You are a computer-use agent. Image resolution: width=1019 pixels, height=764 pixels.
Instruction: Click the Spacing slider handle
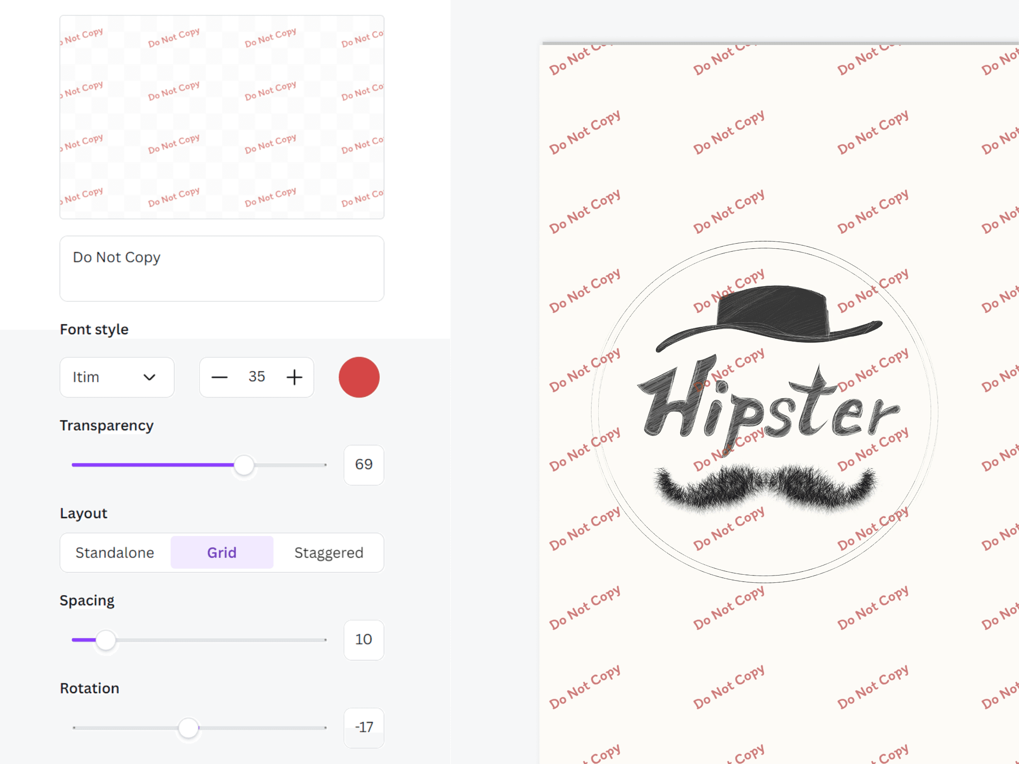(106, 640)
